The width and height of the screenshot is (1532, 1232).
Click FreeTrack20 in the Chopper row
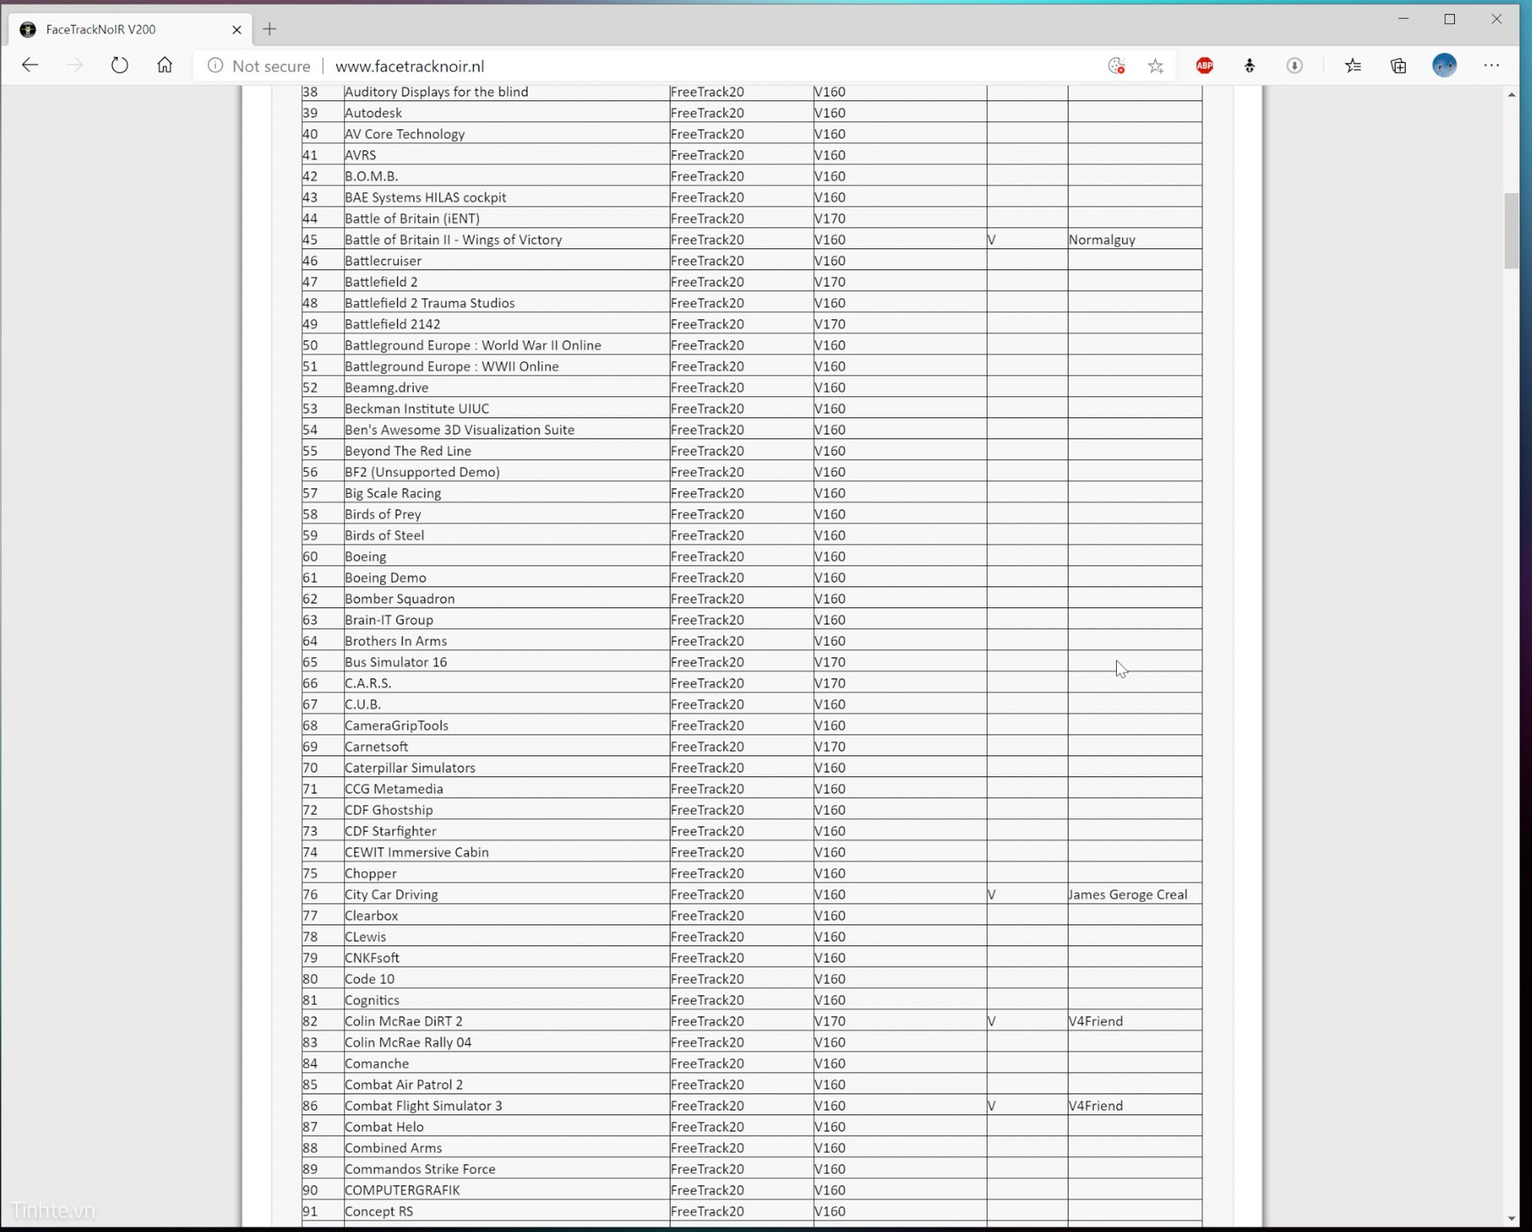point(708,874)
